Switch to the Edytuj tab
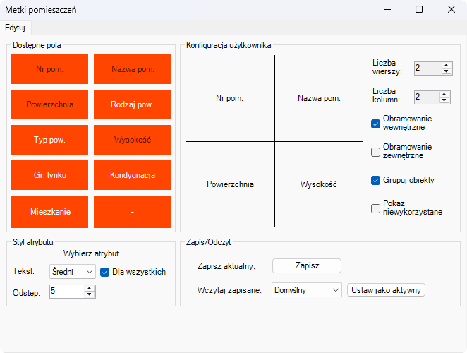This screenshot has height=353, width=467. click(x=16, y=28)
